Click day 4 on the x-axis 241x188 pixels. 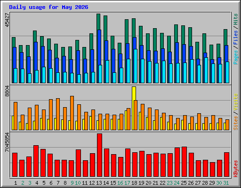coord(37,183)
